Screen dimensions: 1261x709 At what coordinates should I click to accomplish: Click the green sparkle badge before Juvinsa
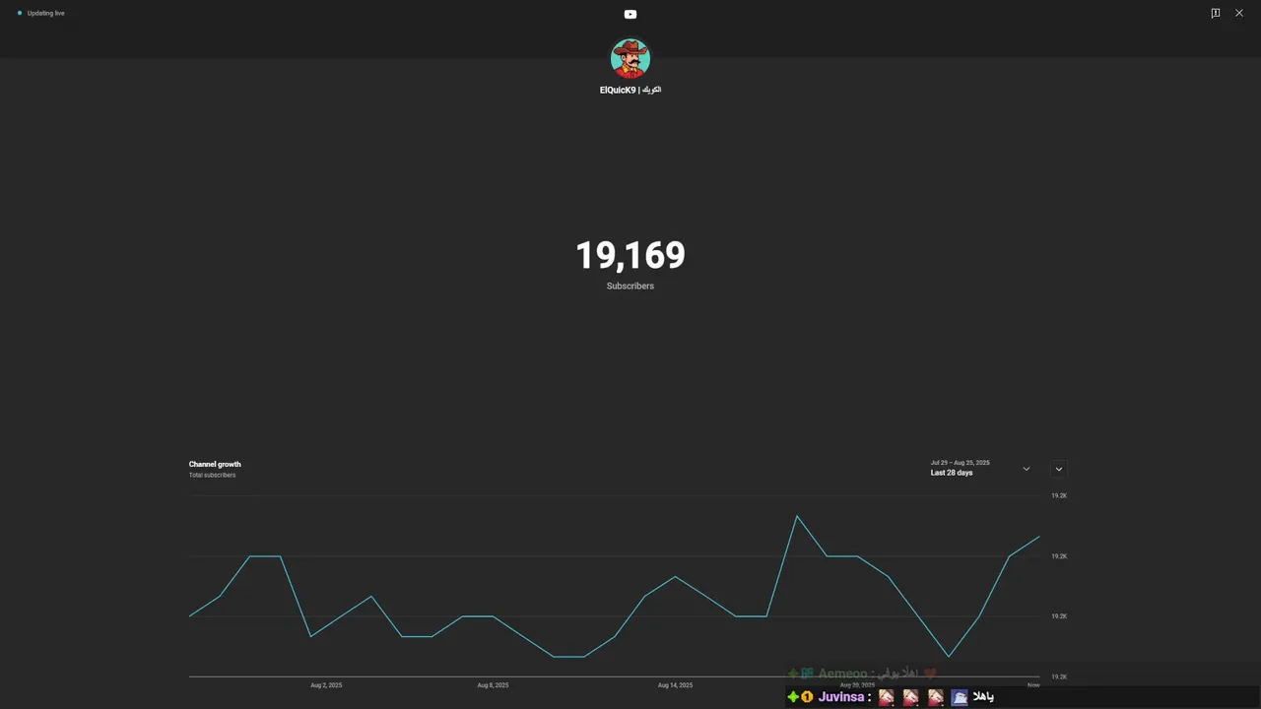point(793,697)
